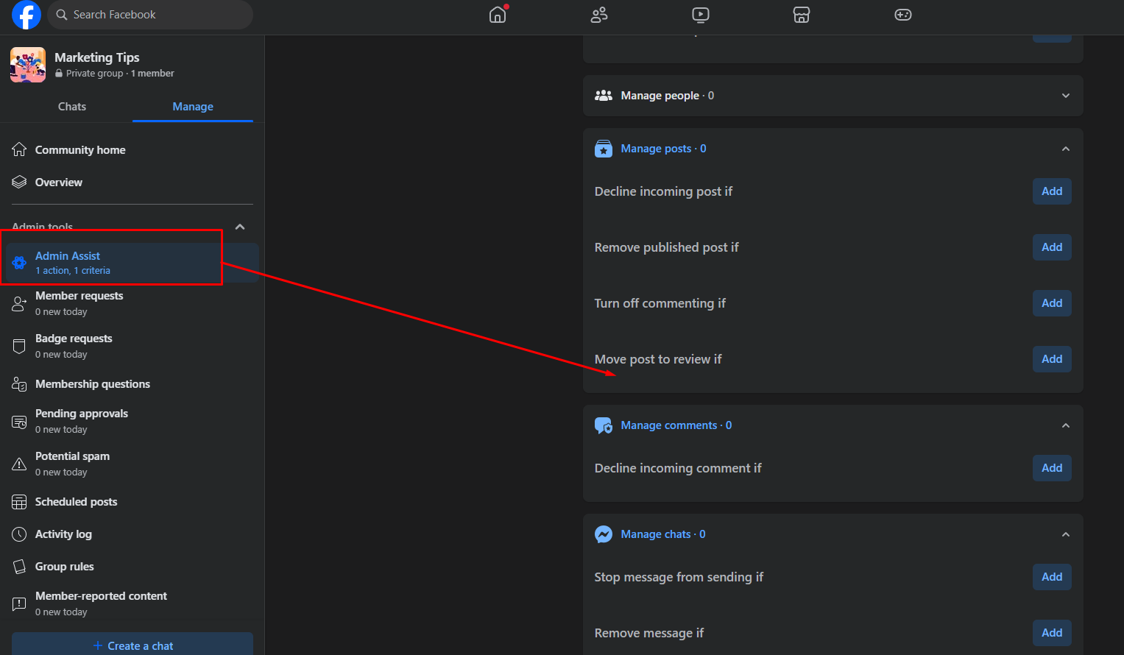
Task: Open Member-reported content label
Action: (101, 596)
